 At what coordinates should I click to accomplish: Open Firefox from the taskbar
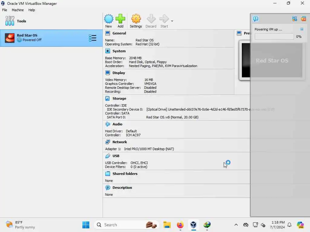point(180,225)
